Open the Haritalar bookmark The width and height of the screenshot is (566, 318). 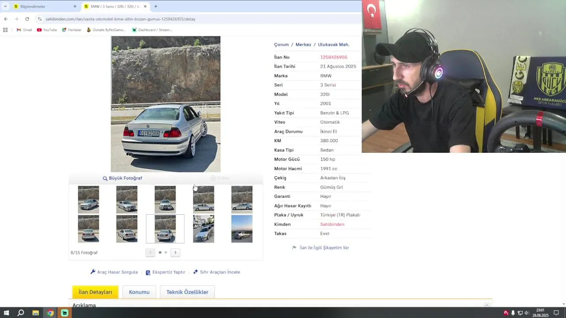tap(72, 30)
